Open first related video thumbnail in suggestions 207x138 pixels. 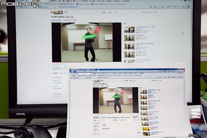(129, 30)
